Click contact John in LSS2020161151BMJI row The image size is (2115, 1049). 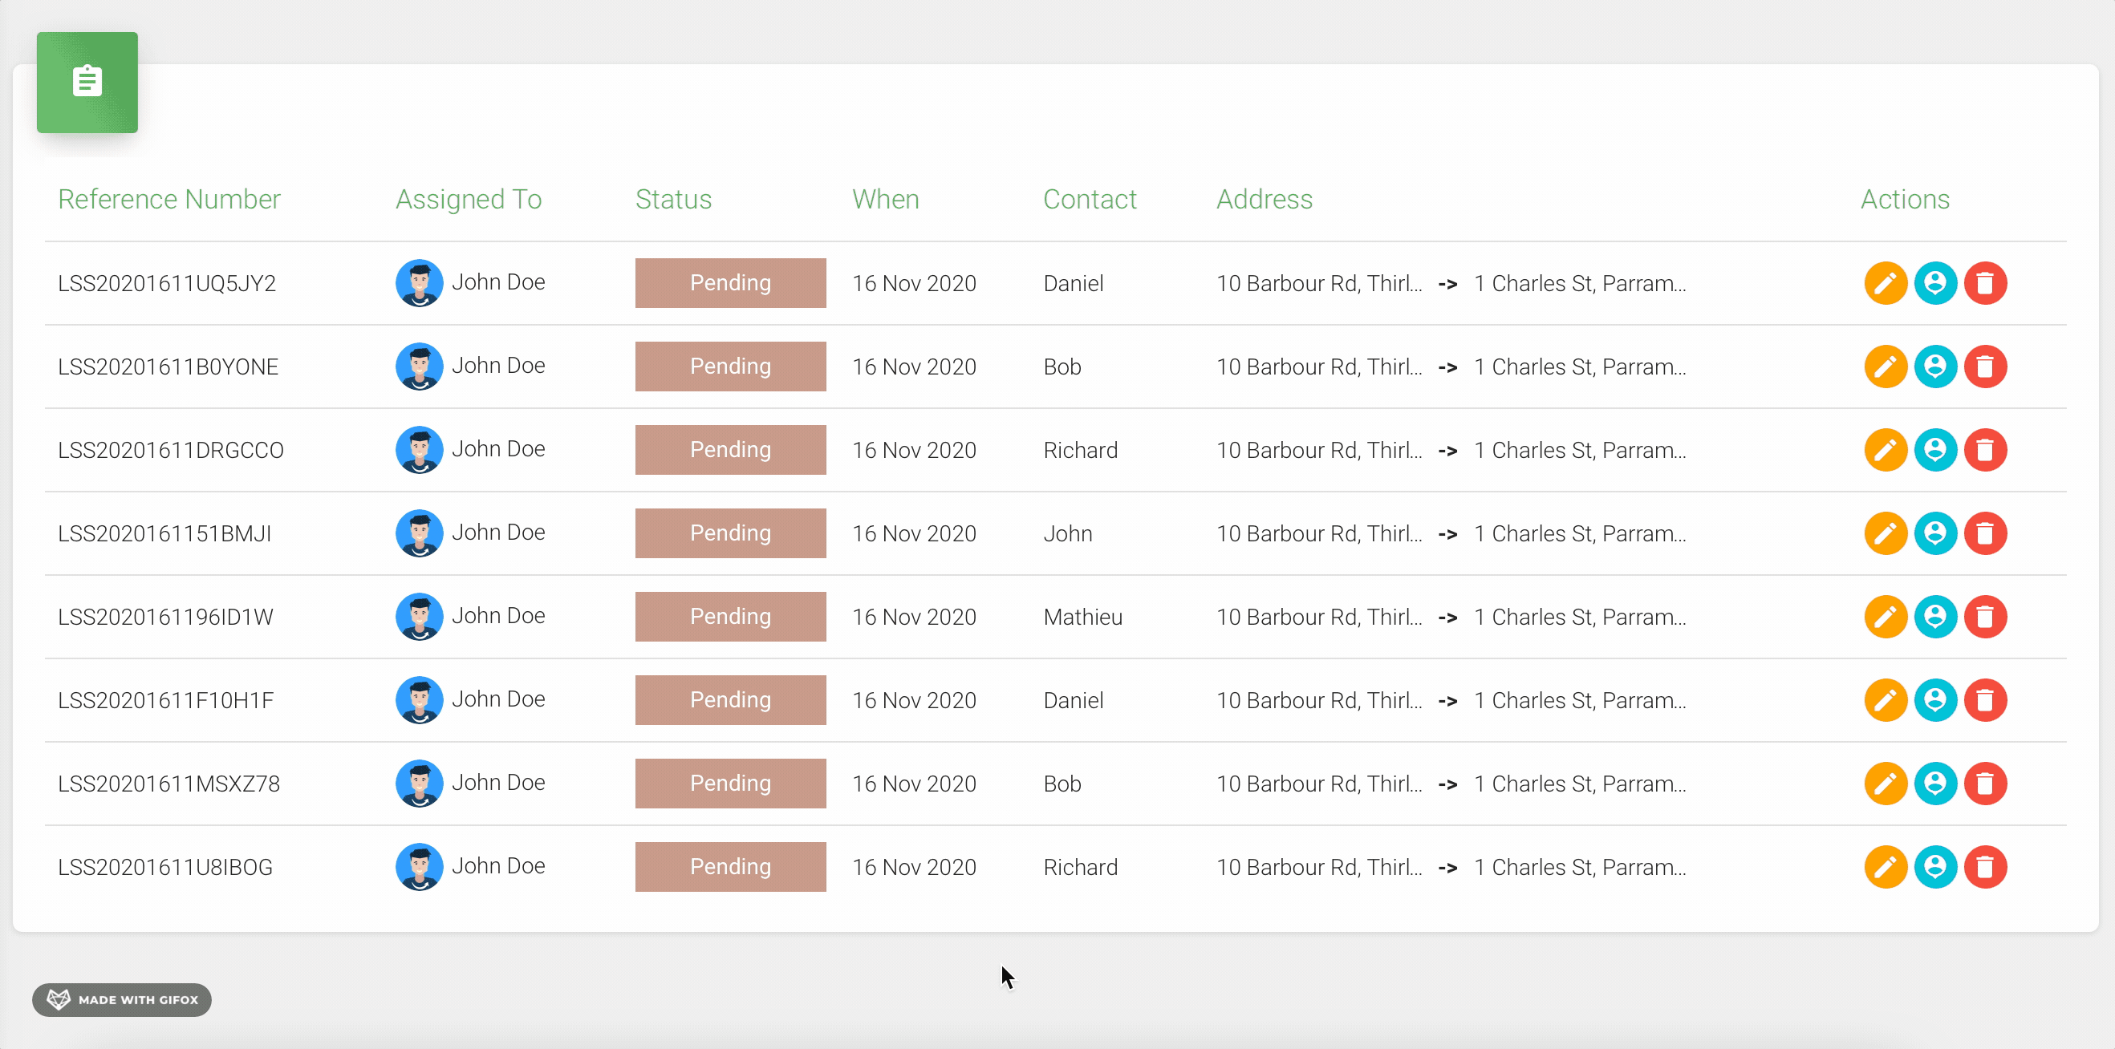pyautogui.click(x=1067, y=533)
